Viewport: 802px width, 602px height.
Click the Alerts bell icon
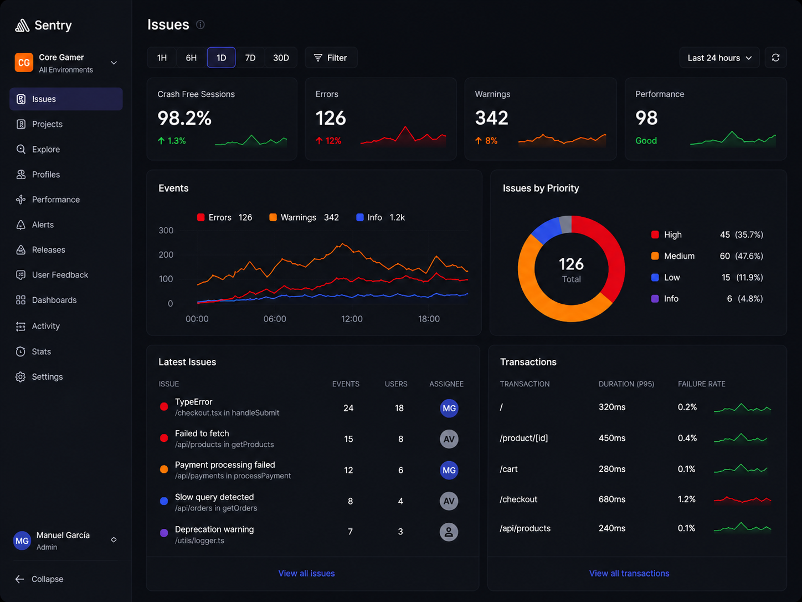[21, 225]
